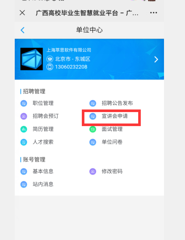Click the purple 招聘会预订 icon
The image size is (185, 240).
(x=24, y=116)
